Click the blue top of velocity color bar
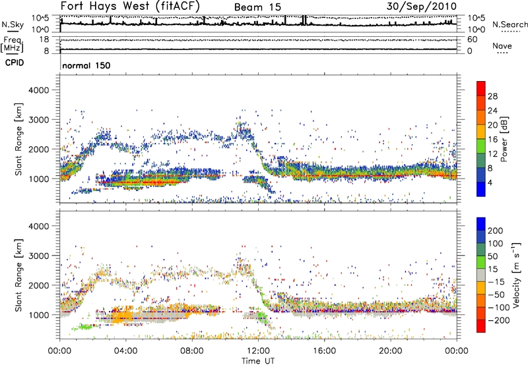528x365 pixels. point(481,224)
